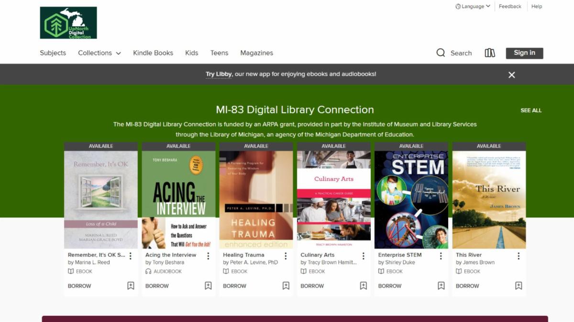Screen dimensions: 574x322
Task: Borrow the Culinary Arts ebook
Action: [x=312, y=286]
